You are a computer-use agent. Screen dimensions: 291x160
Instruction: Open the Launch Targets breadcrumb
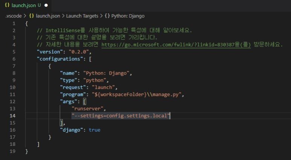(82, 16)
